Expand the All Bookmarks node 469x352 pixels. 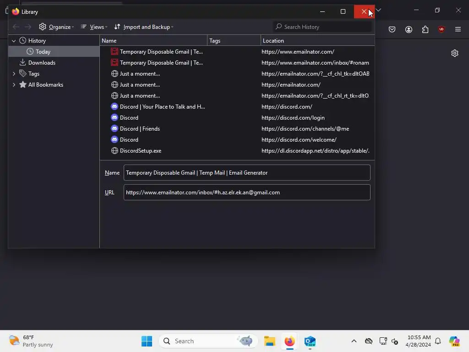click(14, 85)
